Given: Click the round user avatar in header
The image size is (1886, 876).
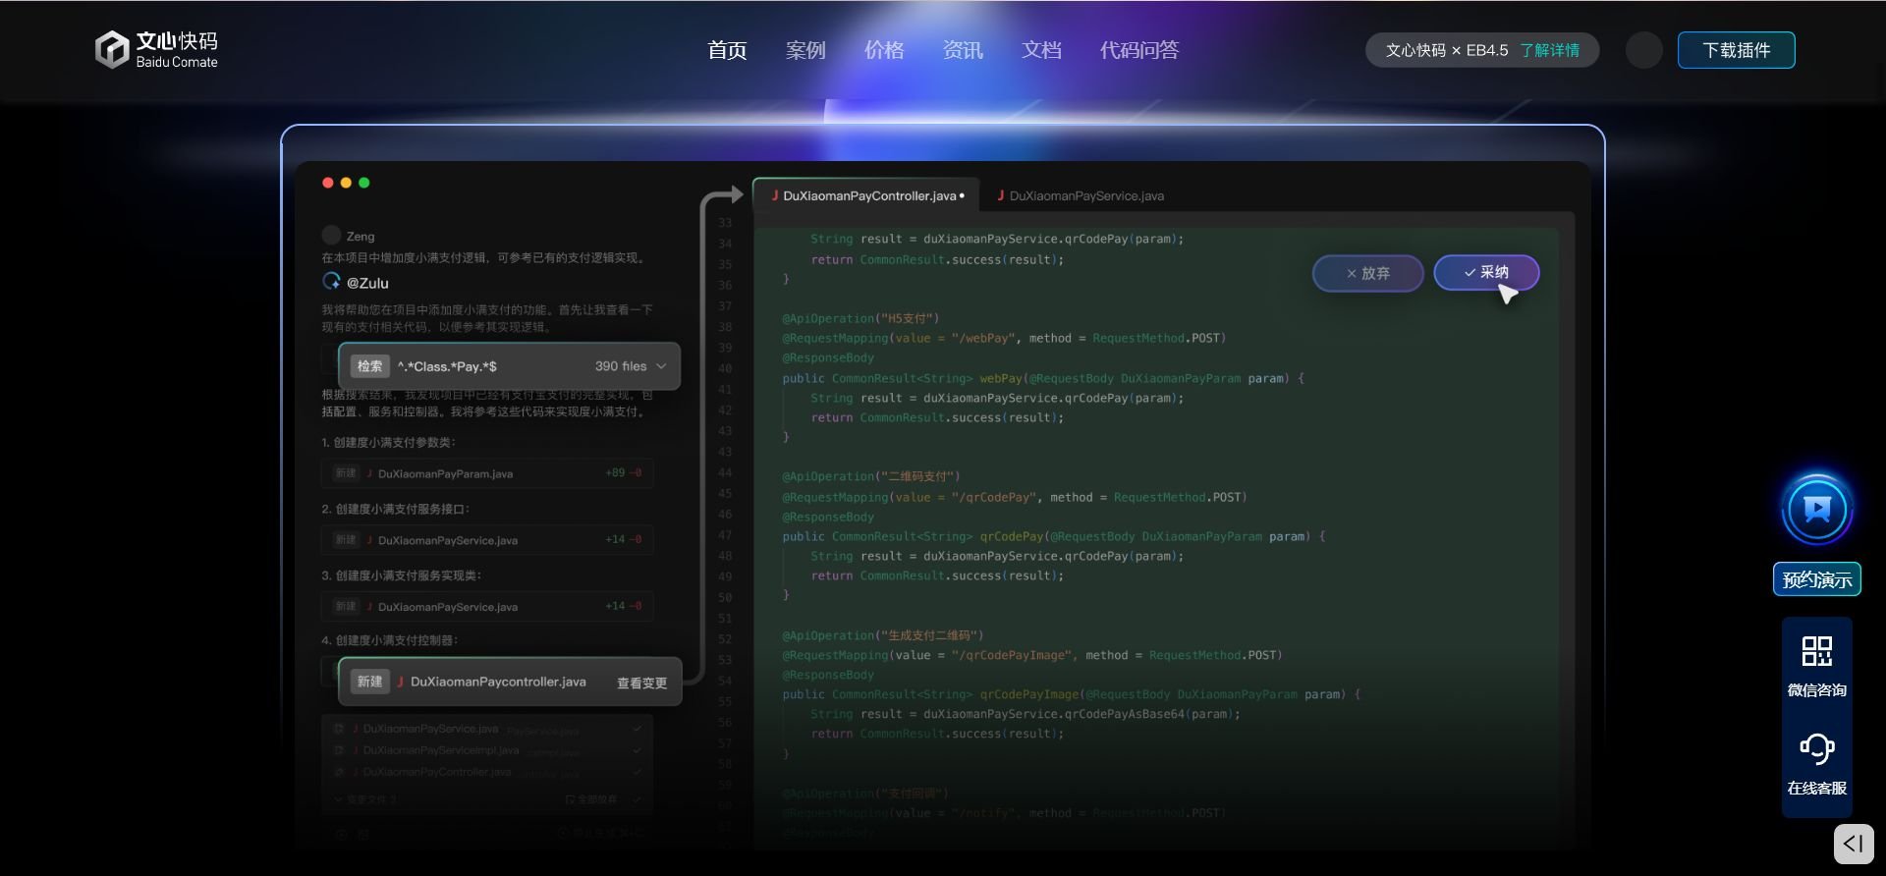Looking at the screenshot, I should 1643,50.
